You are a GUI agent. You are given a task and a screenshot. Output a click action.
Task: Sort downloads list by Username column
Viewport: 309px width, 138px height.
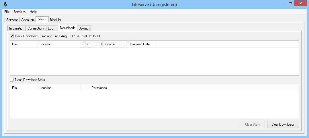[113, 44]
